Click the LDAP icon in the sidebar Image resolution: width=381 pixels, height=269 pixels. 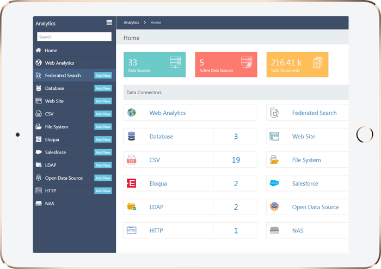point(39,165)
